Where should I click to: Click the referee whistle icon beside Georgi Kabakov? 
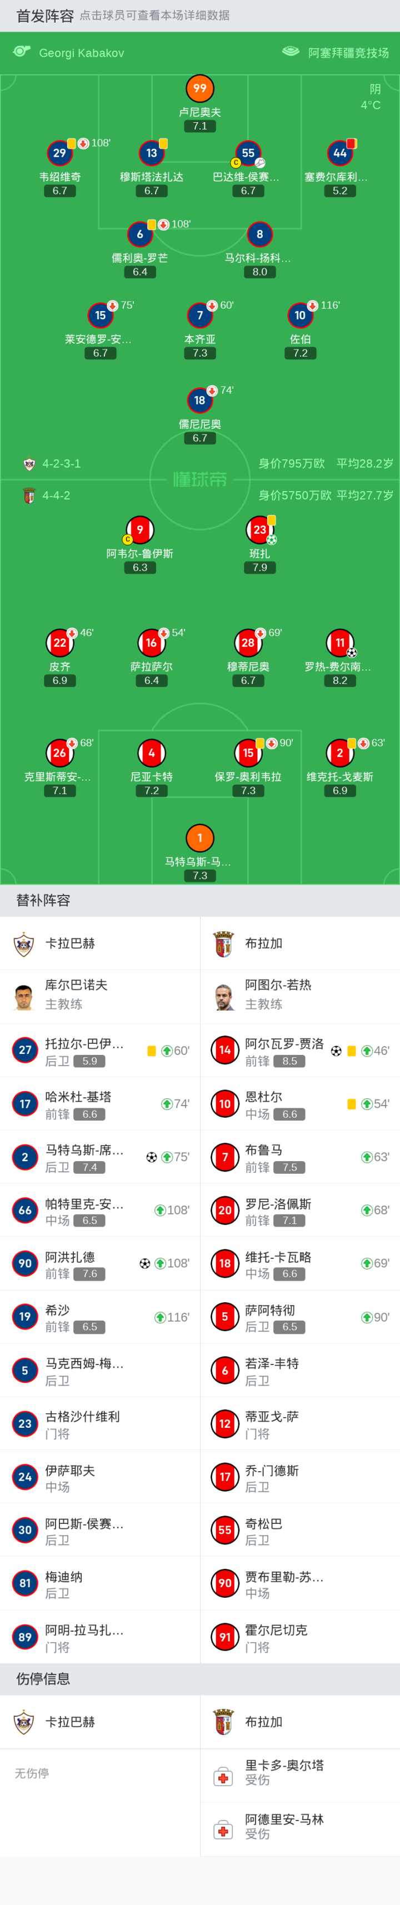tap(22, 52)
